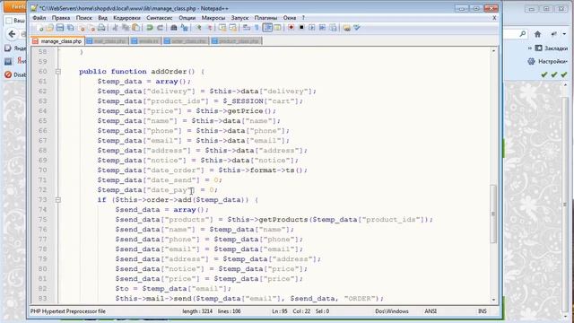Click 'Ln : 95' in status bar
Image resolution: width=574 pixels, height=323 pixels.
(280, 311)
